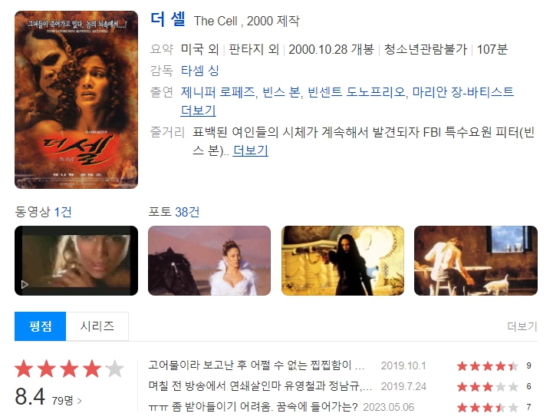Select the 평점 tab
The image size is (553, 420).
tap(40, 326)
